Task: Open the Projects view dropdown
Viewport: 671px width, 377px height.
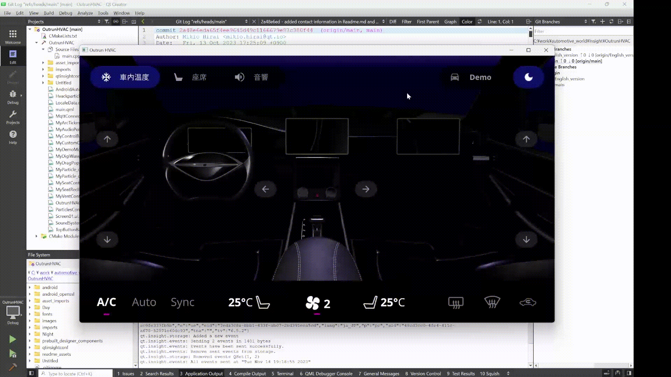Action: click(99, 22)
